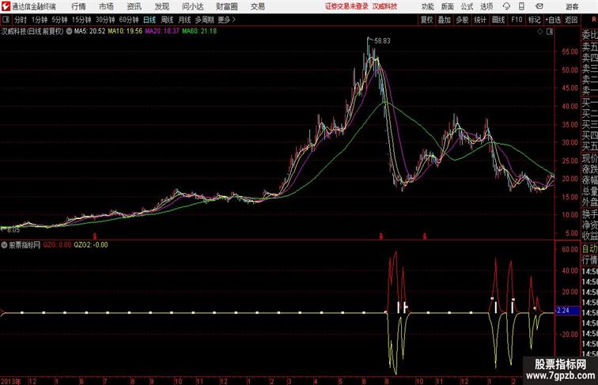Toggle the panel layout icon at chart corner
This screenshot has height=385, width=598.
click(550, 32)
